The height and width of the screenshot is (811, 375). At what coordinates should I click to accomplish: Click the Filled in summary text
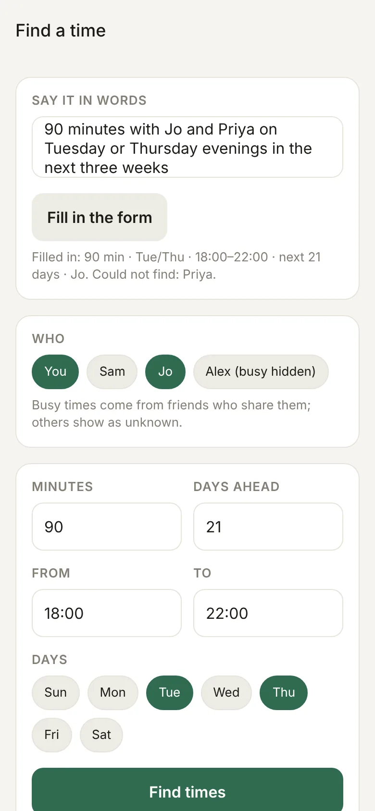coord(176,266)
